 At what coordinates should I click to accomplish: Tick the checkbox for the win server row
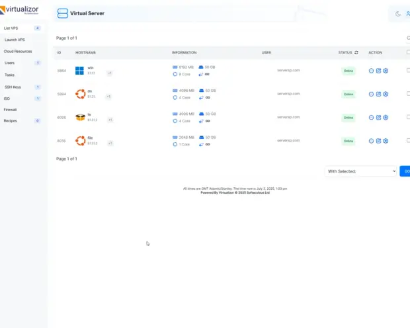click(408, 70)
